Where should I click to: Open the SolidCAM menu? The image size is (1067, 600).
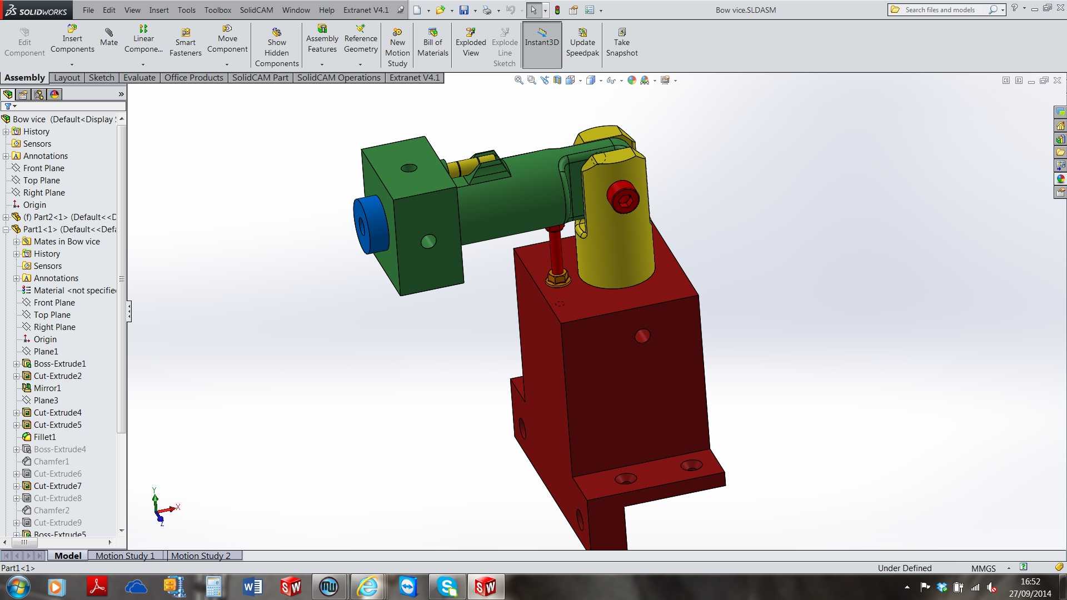click(256, 10)
